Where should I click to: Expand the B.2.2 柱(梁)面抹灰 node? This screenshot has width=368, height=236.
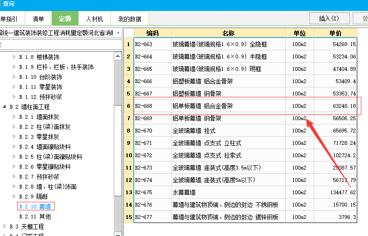[14, 127]
